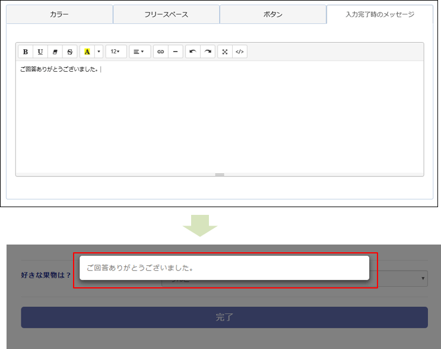Apply underline formatting
The width and height of the screenshot is (441, 349).
[40, 52]
